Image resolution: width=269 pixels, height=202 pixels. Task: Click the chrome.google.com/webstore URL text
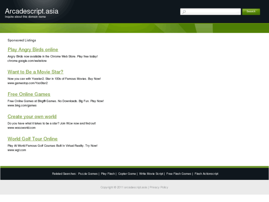(x=27, y=61)
